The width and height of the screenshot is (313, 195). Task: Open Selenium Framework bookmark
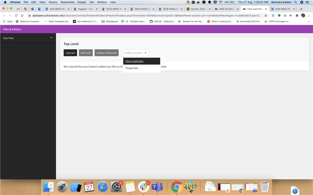coord(28,21)
